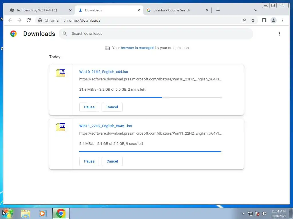Open the network status tray icon
The height and width of the screenshot is (219, 293).
coord(250,214)
